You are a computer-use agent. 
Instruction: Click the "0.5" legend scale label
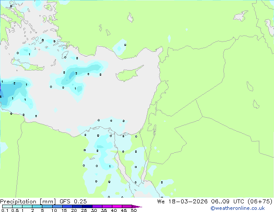(x=15, y=210)
